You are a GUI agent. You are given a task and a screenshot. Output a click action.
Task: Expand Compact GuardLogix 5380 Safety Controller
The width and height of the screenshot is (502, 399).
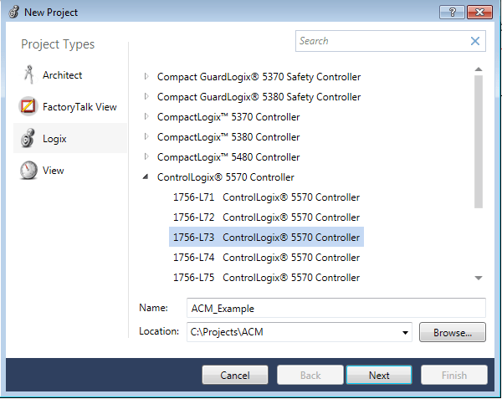tap(146, 96)
